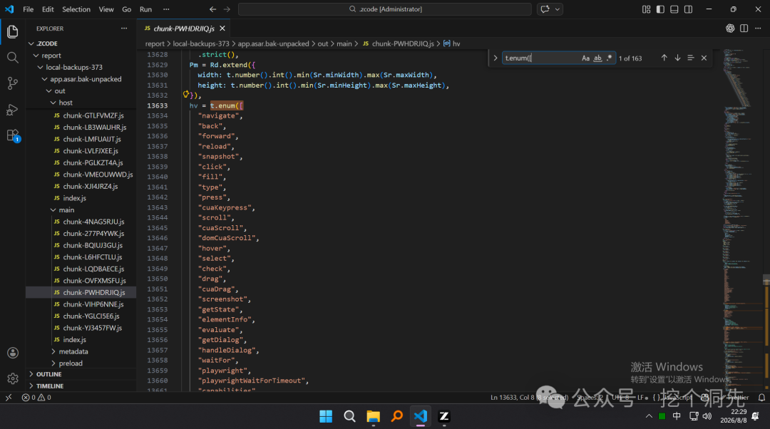Toggle Use Regular Expression in find
This screenshot has width=770, height=429.
pyautogui.click(x=610, y=58)
